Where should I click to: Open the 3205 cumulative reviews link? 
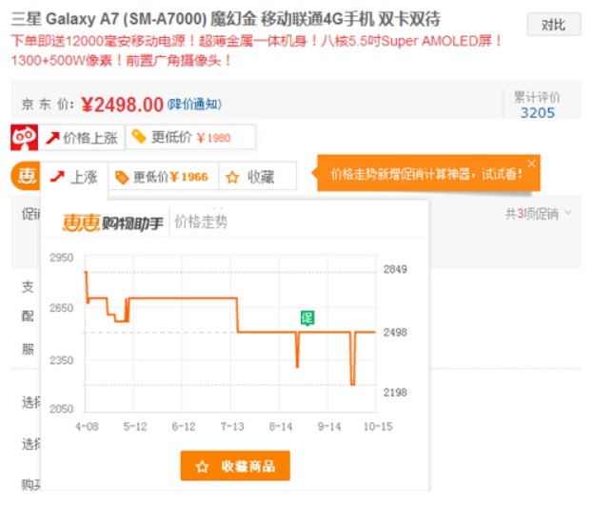(x=537, y=113)
